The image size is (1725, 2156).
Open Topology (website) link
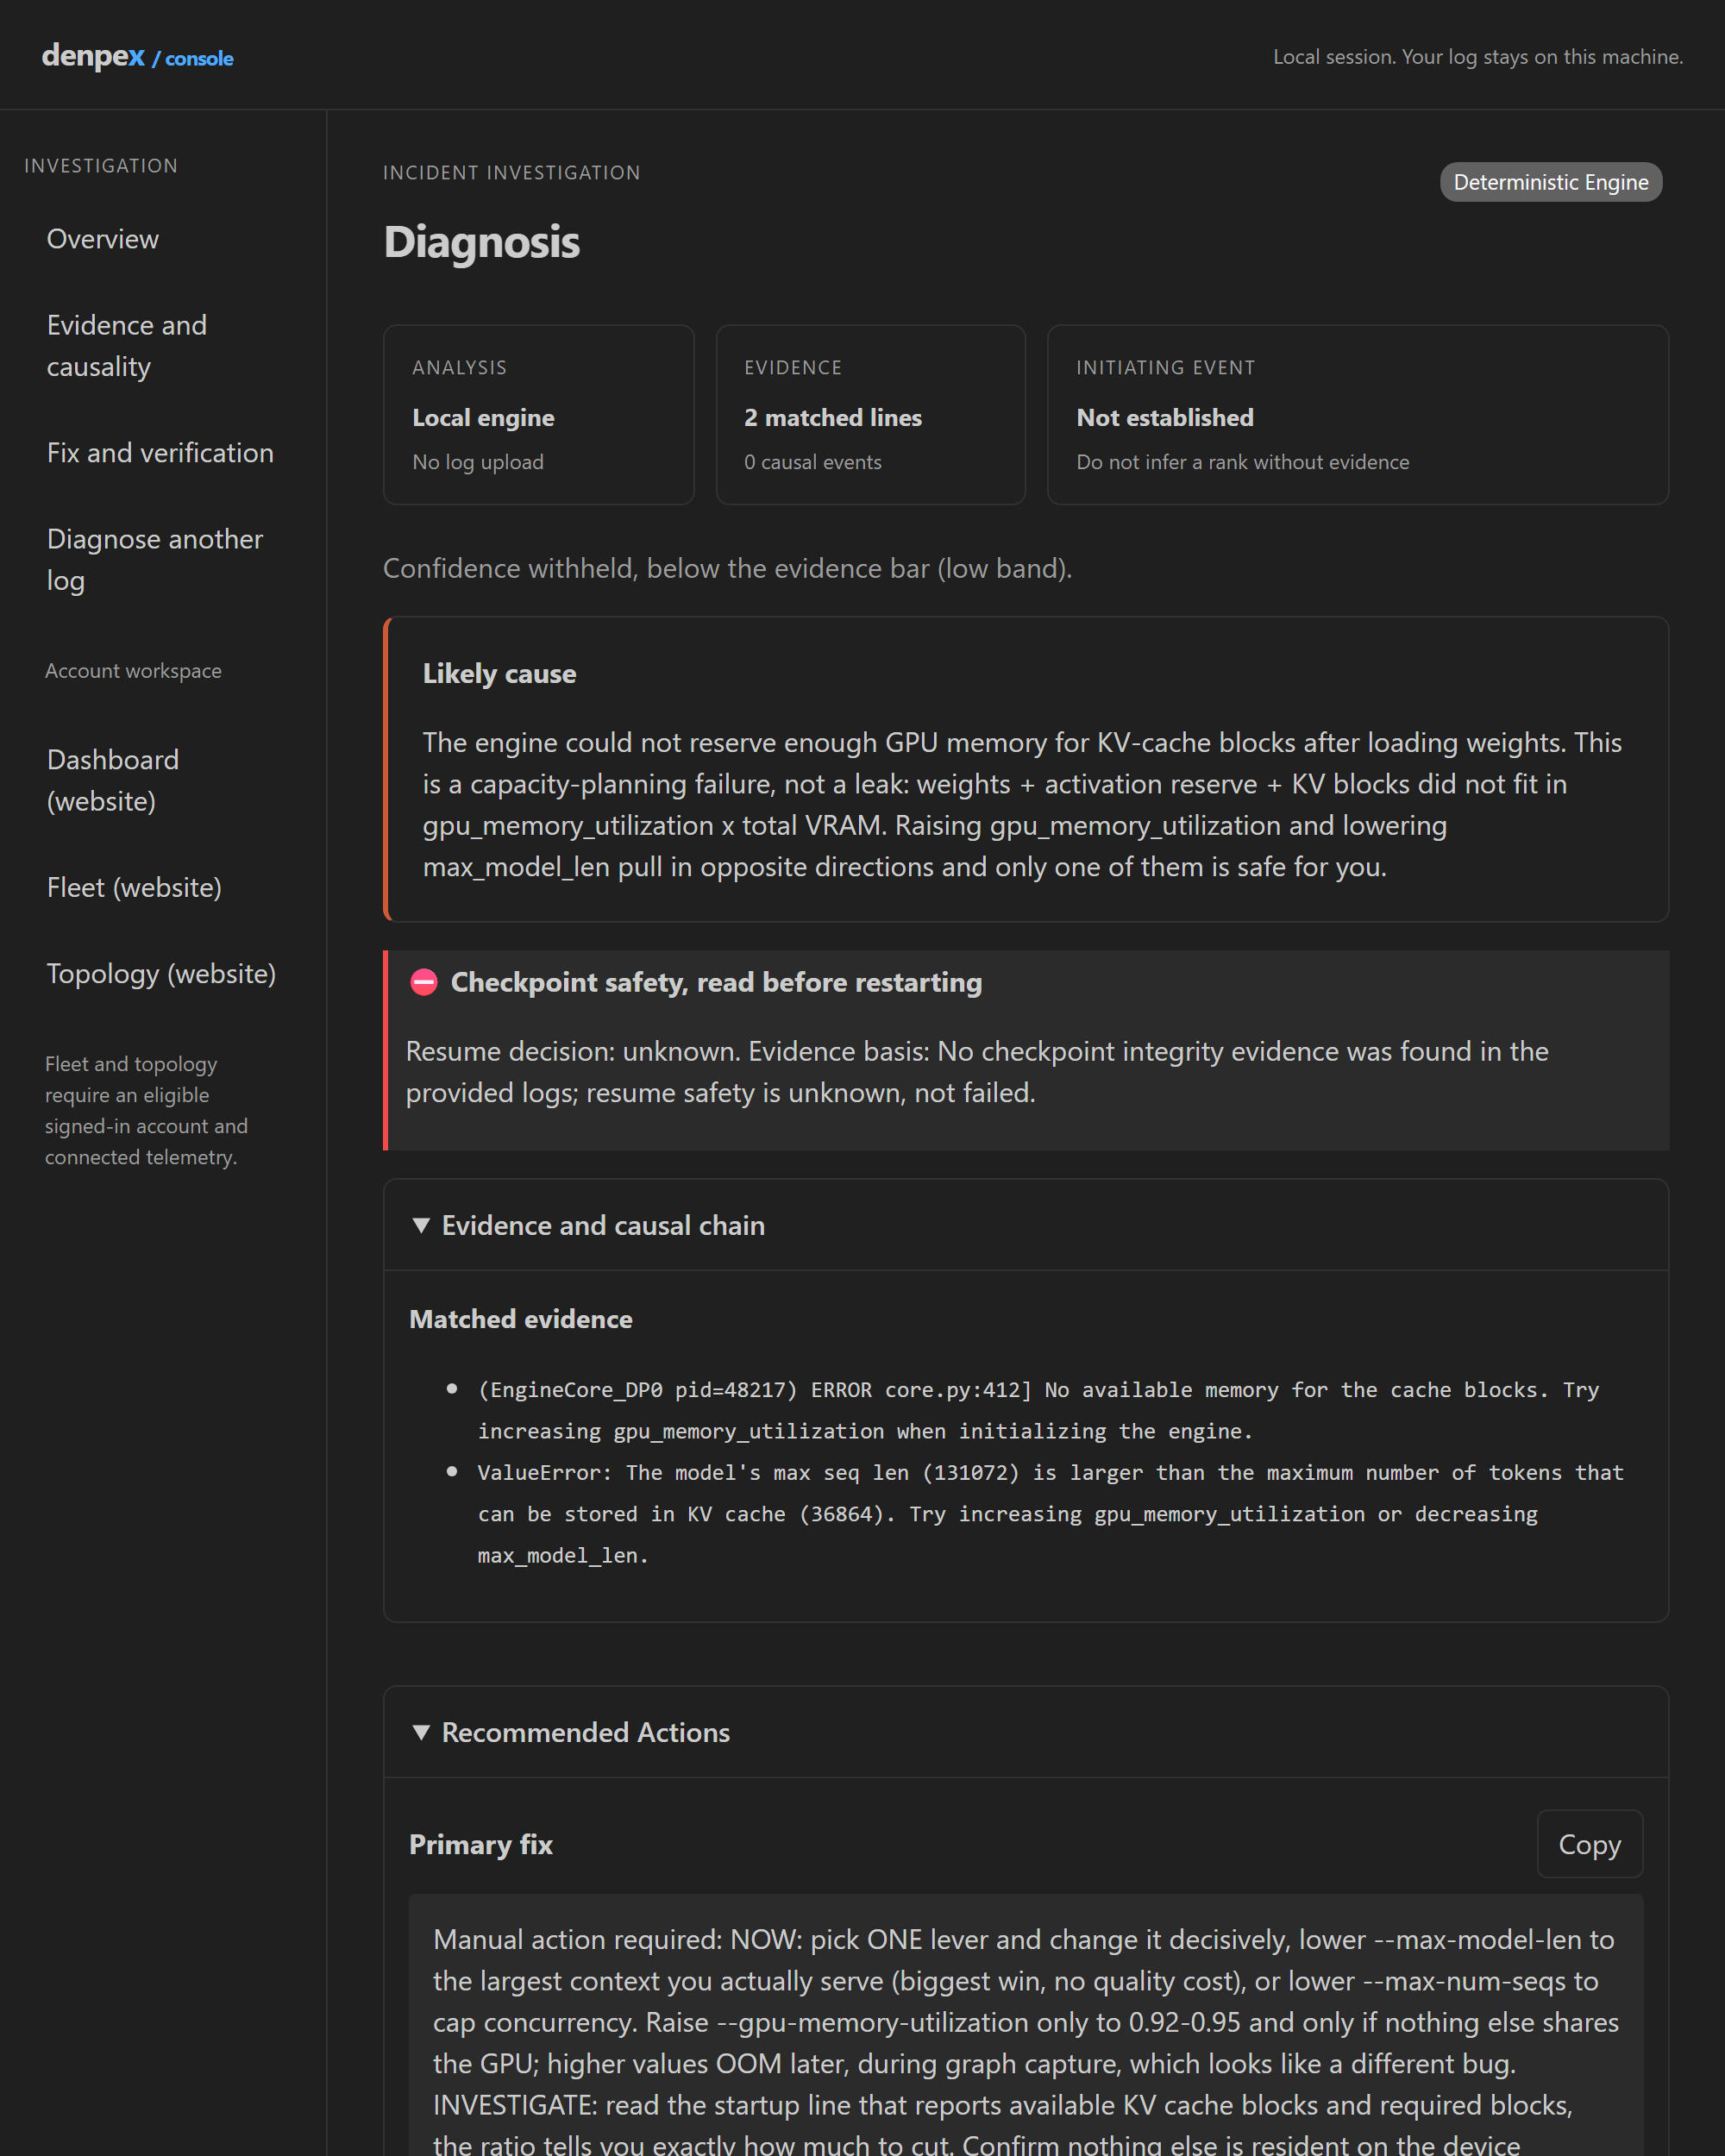coord(161,973)
